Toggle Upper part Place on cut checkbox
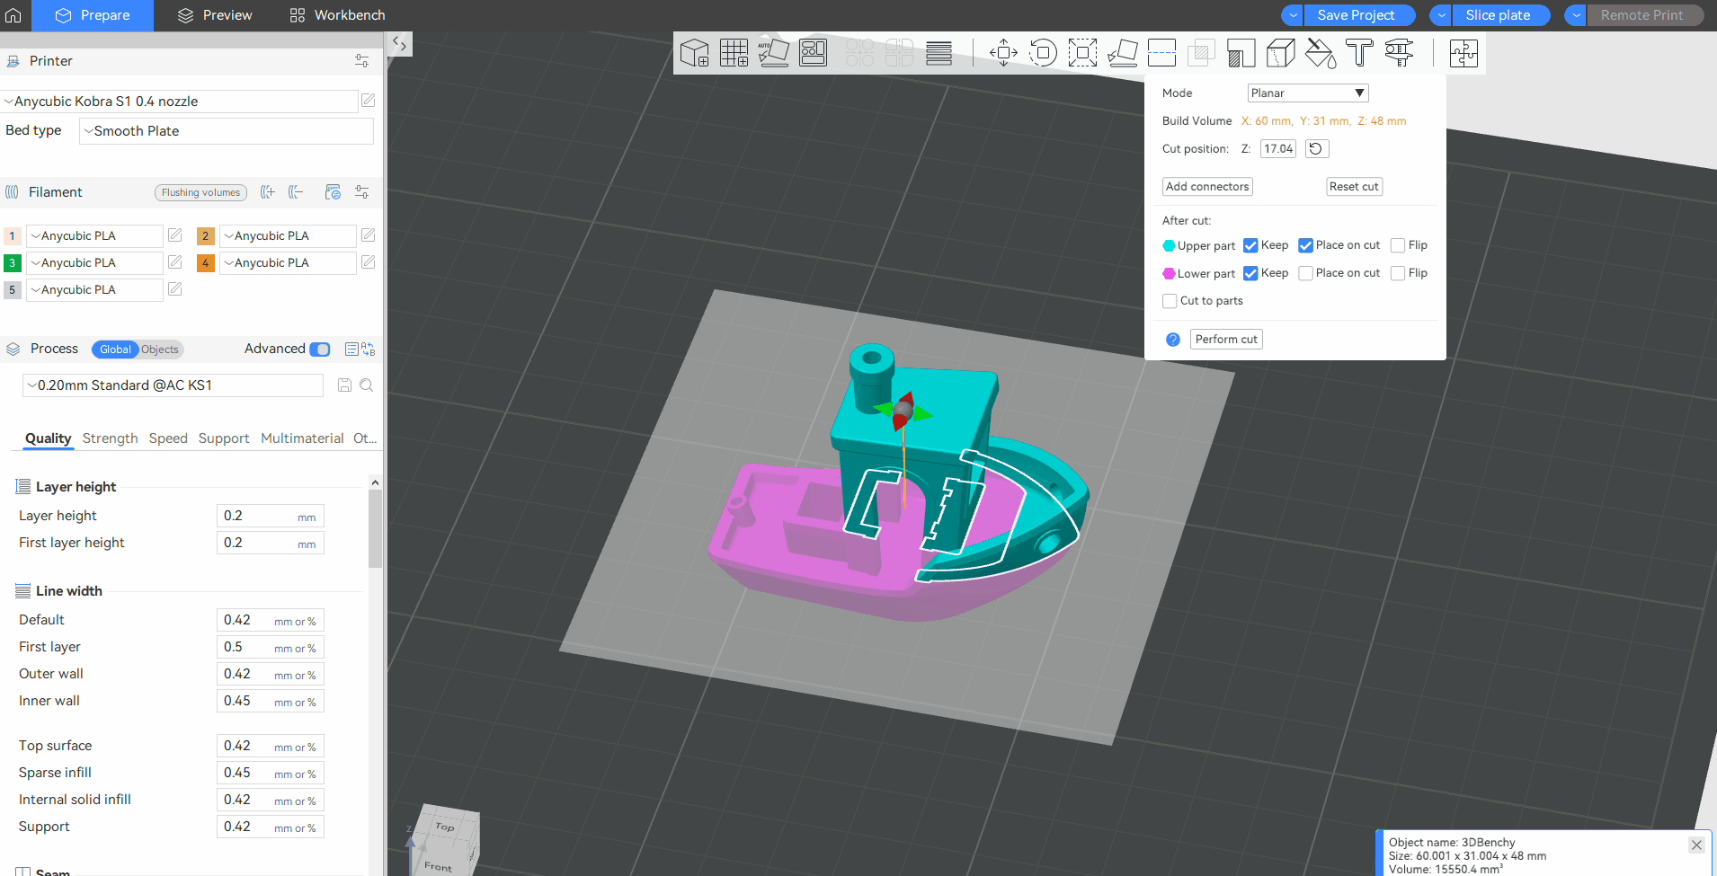 coord(1305,245)
